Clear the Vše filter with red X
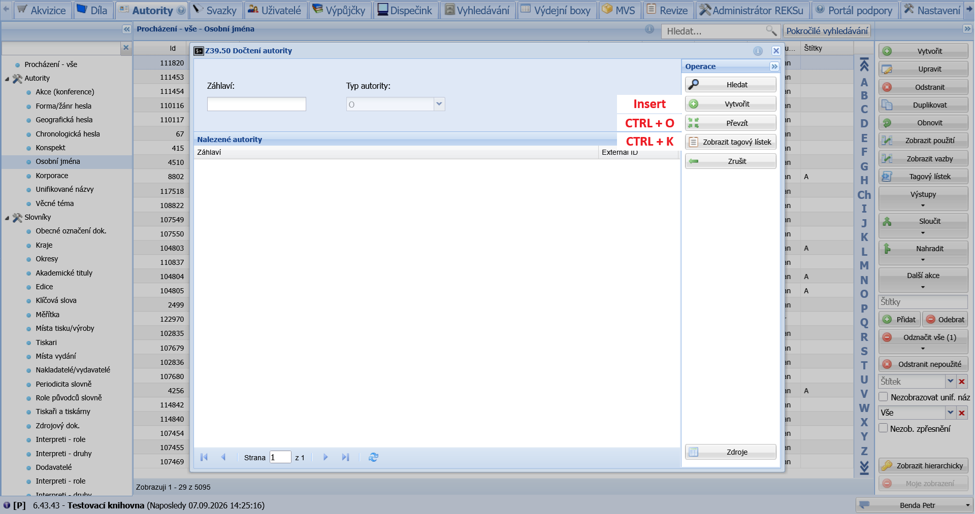The height and width of the screenshot is (514, 975). (x=962, y=413)
